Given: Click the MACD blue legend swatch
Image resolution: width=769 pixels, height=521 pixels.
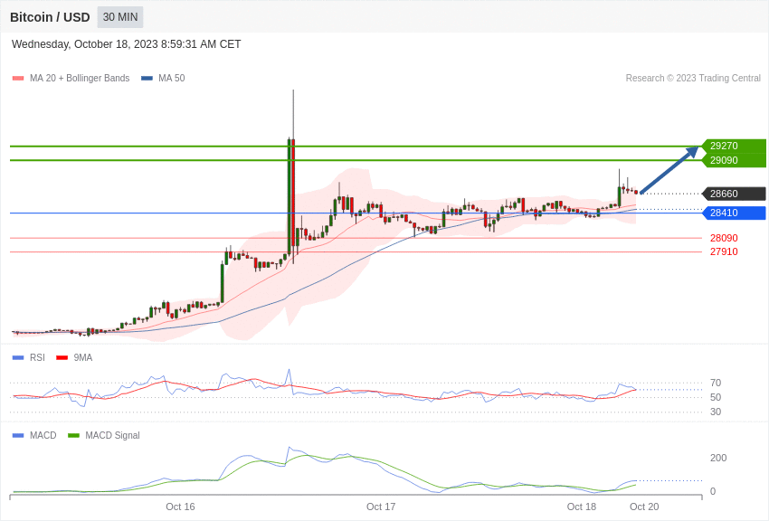Looking at the screenshot, I should point(18,435).
